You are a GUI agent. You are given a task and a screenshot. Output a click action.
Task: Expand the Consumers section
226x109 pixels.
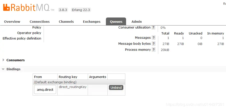15,60
